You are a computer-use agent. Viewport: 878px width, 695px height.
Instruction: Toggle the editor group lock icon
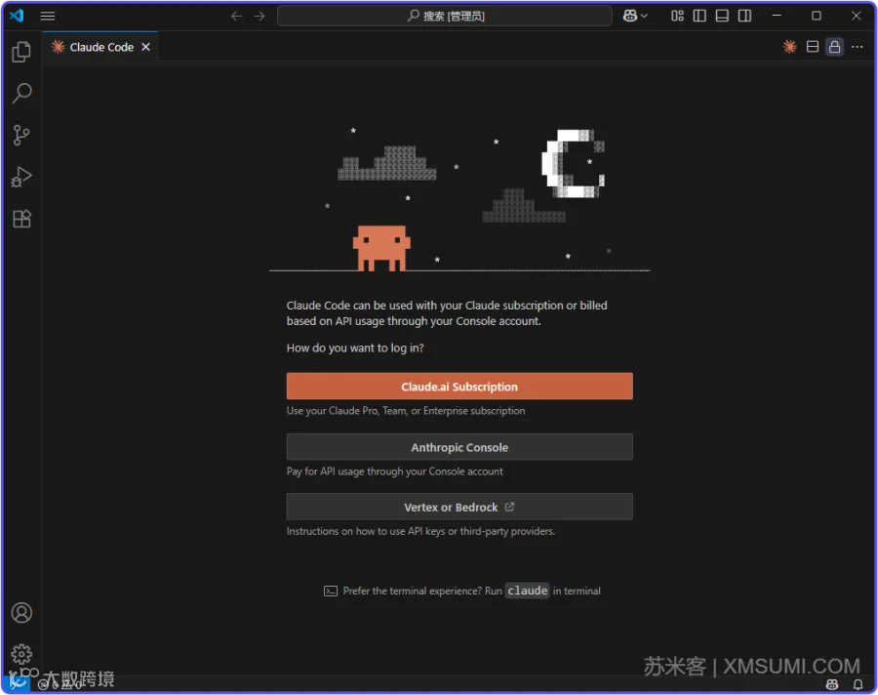[x=834, y=47]
